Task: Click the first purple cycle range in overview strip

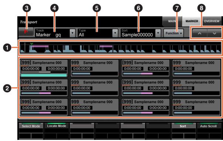Action: tap(40, 46)
